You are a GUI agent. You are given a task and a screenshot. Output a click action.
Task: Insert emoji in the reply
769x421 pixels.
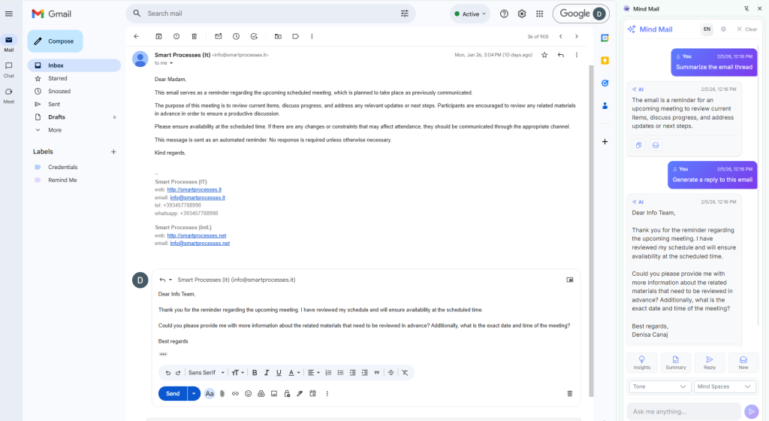(x=248, y=393)
